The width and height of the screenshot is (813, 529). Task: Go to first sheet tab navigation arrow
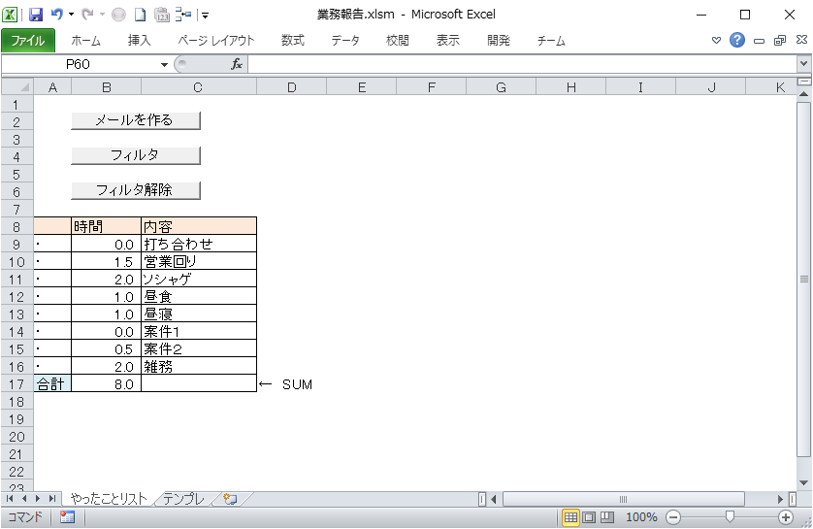(10, 498)
